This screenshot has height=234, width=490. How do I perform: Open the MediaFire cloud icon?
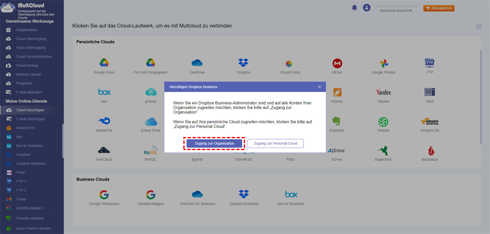104,121
